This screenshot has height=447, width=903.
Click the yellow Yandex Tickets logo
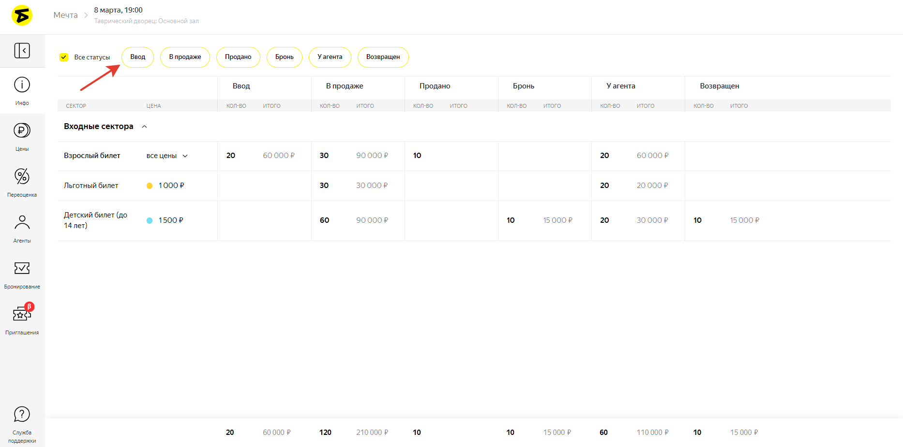pyautogui.click(x=22, y=15)
